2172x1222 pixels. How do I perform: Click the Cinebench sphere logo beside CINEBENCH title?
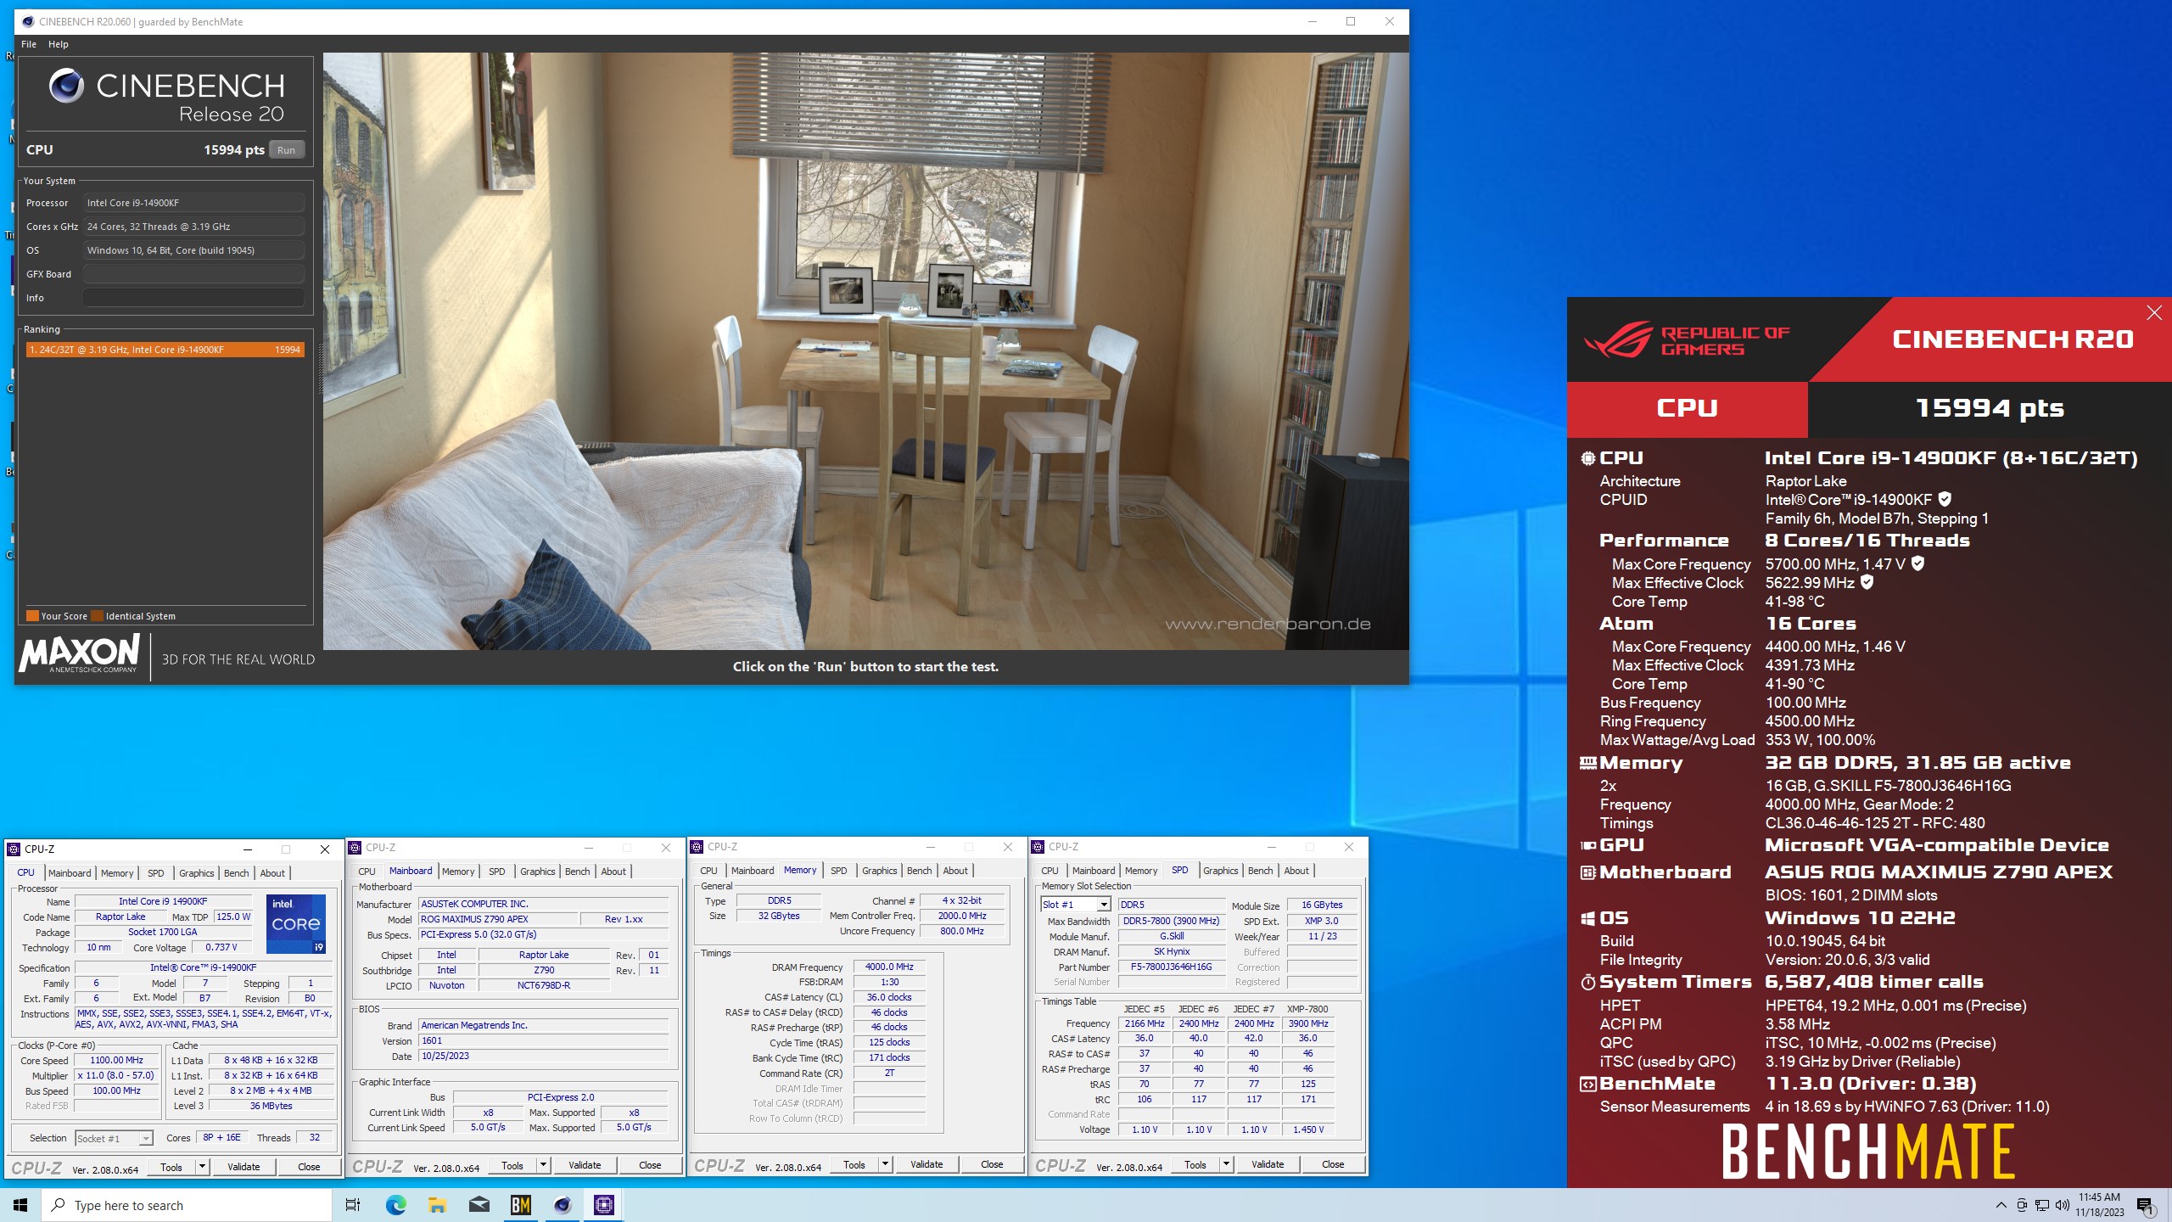pyautogui.click(x=66, y=86)
